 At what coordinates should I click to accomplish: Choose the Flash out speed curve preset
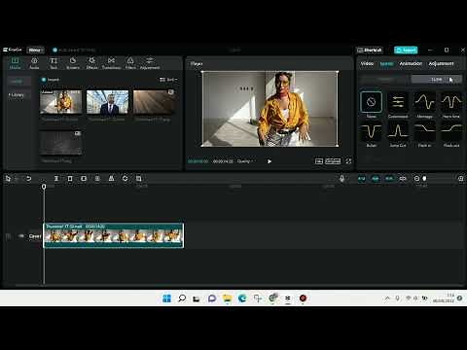451,134
